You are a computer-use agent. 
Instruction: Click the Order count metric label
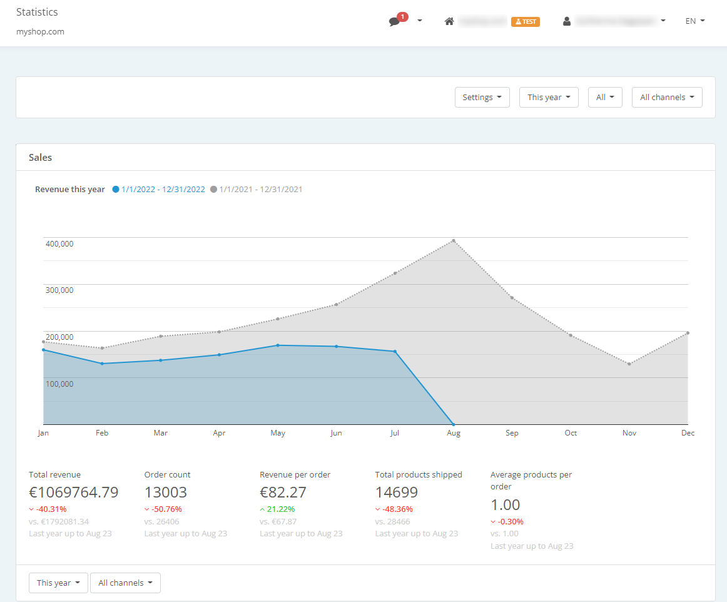[168, 474]
